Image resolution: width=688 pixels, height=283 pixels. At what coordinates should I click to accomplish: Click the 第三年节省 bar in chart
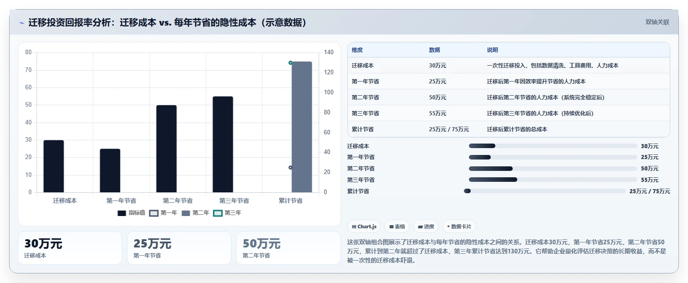(x=223, y=144)
